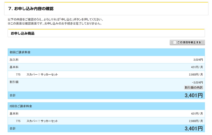This screenshot has width=212, height=135.
Task: Click channel number 775 in 2回目ご請求料金 table
Action: click(18, 121)
